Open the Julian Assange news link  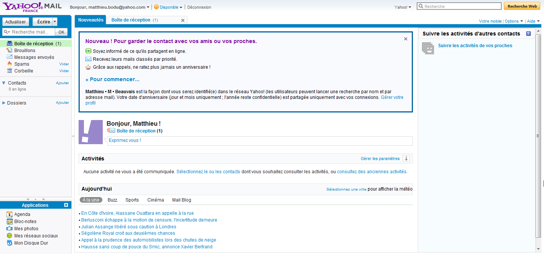[x=128, y=227]
